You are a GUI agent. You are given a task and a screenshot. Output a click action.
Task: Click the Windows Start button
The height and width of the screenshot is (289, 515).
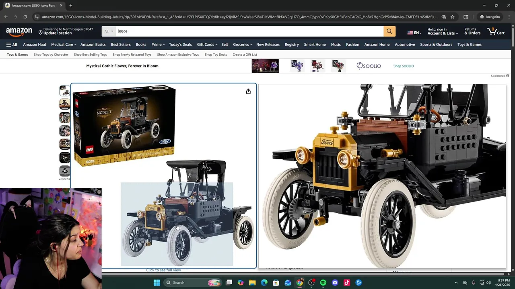point(157,283)
